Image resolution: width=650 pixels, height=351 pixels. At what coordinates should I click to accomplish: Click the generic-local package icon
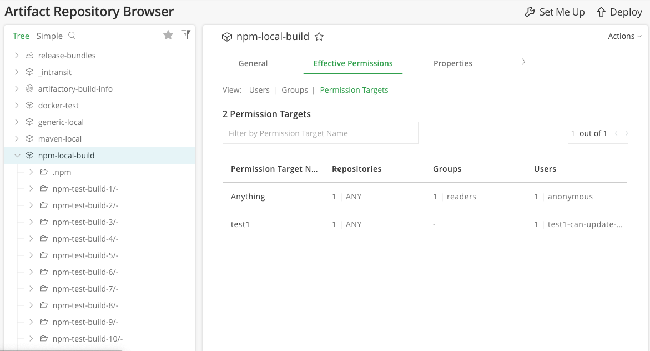click(29, 122)
